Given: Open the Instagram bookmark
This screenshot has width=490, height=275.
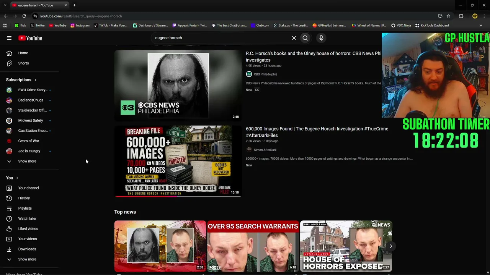Looking at the screenshot, I should coord(80,26).
